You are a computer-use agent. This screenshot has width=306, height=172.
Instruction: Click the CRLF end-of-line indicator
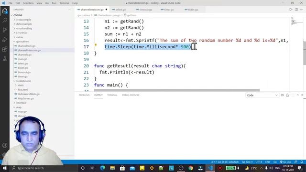268,162
